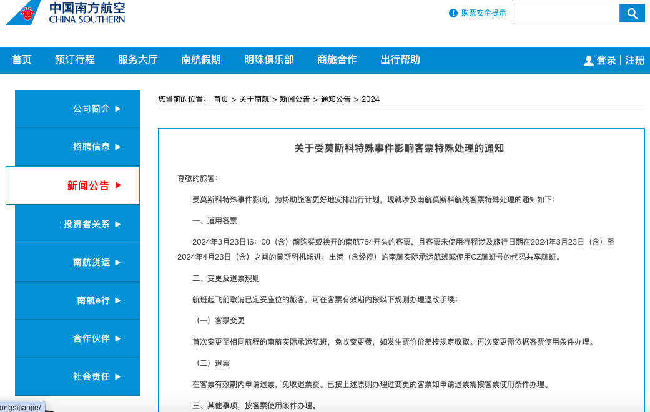This screenshot has height=412, width=650.
Task: Go to the 明珠俱乐部 menu
Action: pyautogui.click(x=269, y=60)
